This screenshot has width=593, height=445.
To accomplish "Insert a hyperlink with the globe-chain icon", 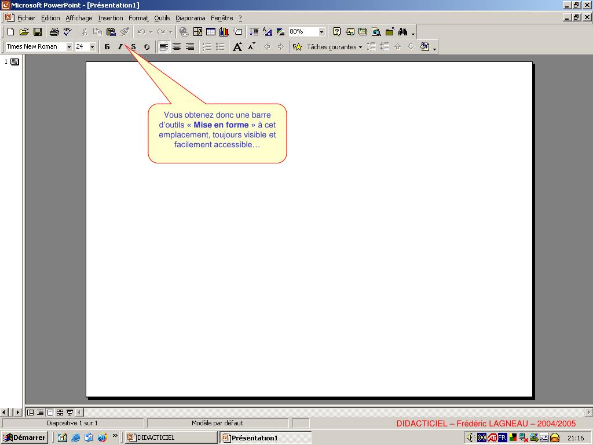I will (x=184, y=32).
